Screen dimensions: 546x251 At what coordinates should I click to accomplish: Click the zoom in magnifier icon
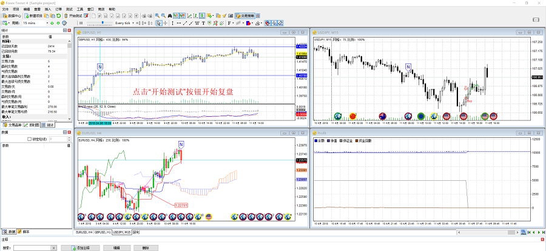point(157,16)
